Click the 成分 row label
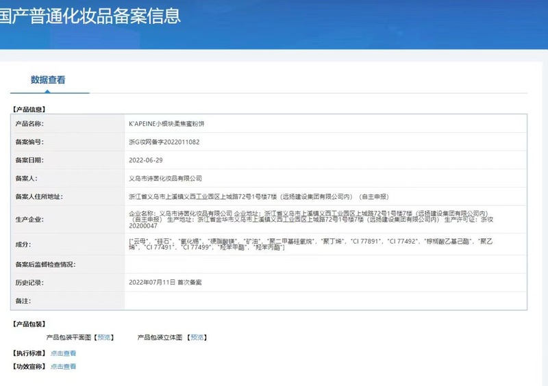The width and height of the screenshot is (548, 386). click(23, 244)
